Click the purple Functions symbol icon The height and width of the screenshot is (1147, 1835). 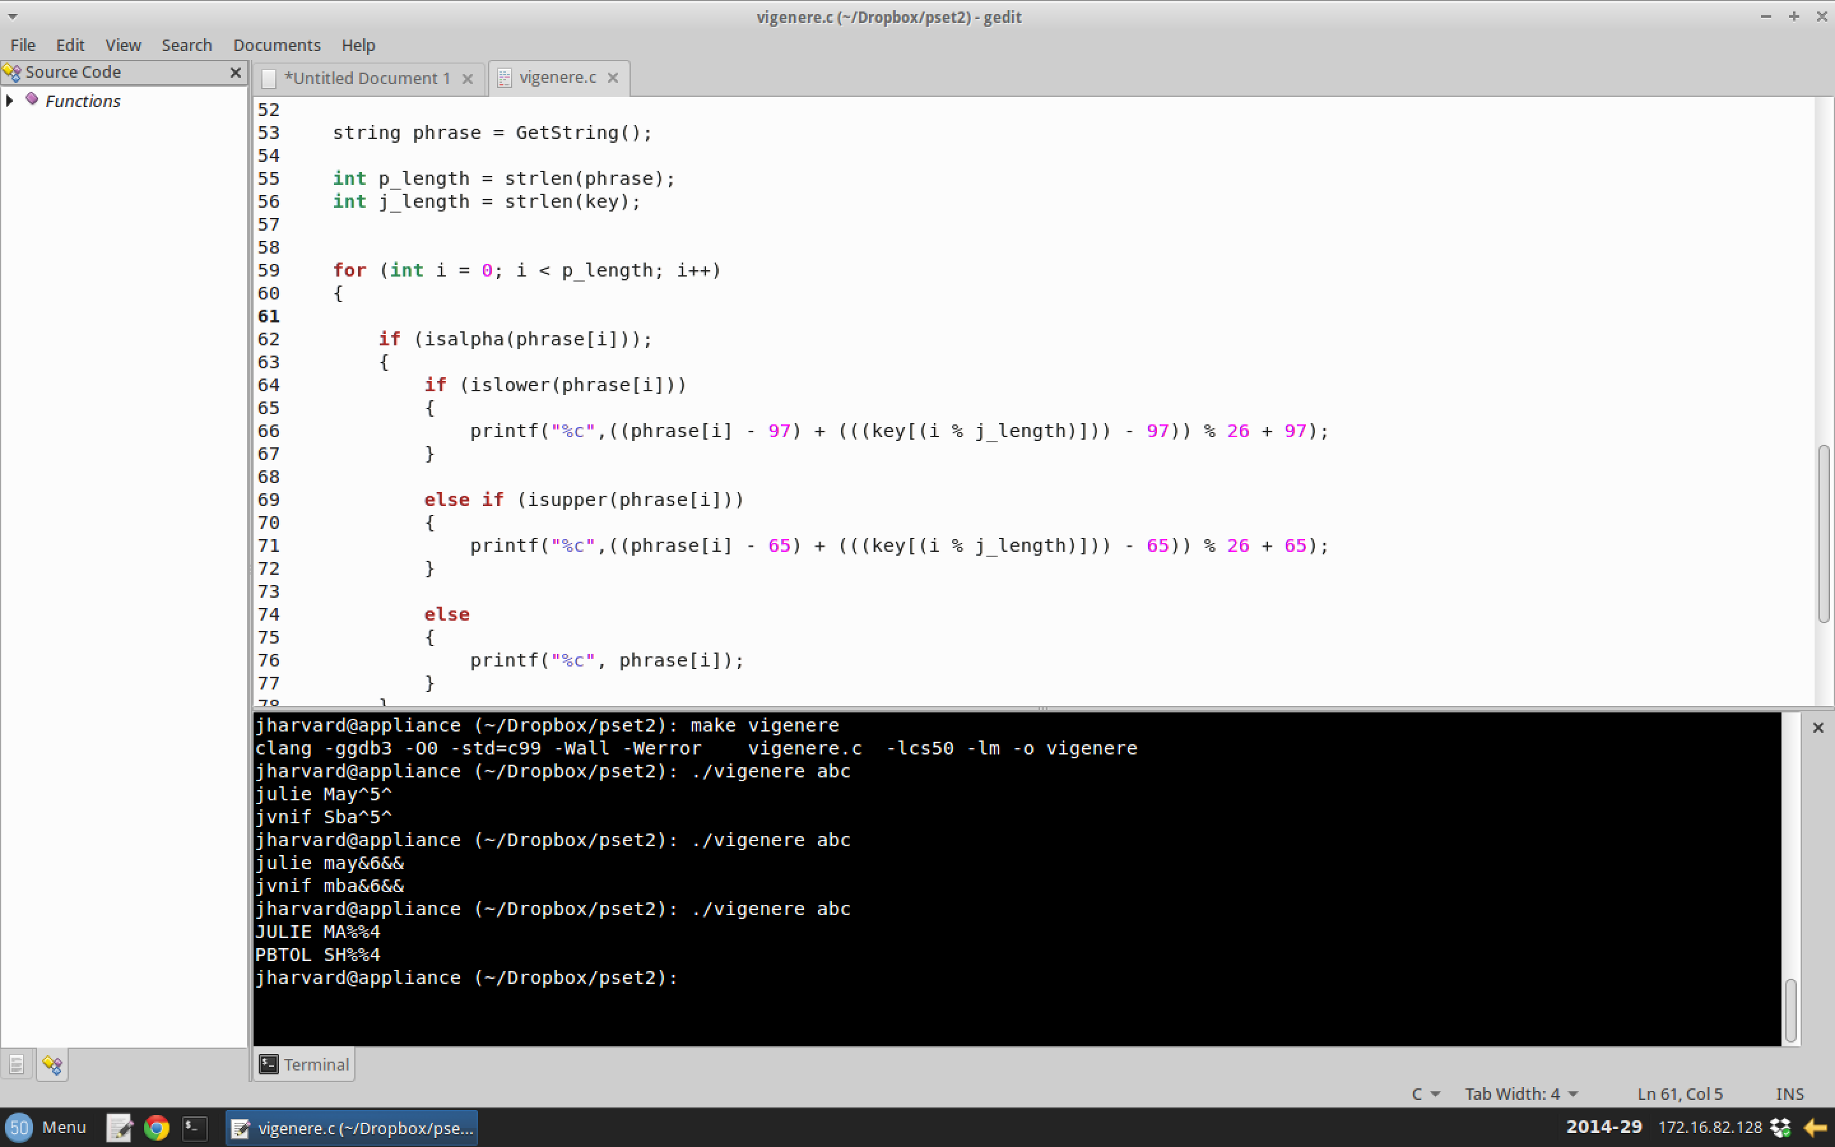click(32, 99)
